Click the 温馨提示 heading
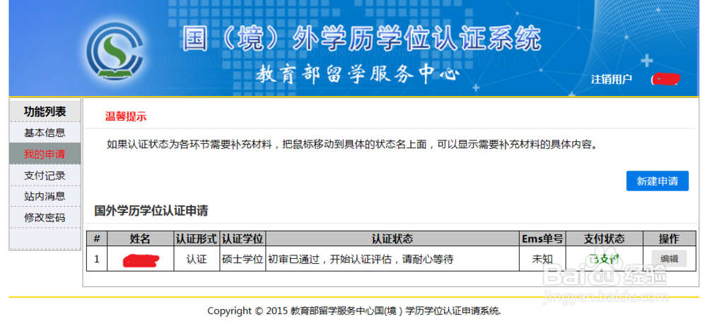The width and height of the screenshot is (707, 321). click(126, 117)
